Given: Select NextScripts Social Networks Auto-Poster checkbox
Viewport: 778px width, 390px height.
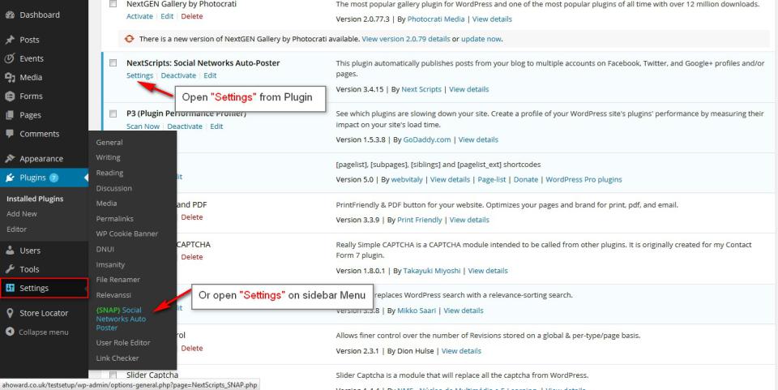Looking at the screenshot, I should click(x=113, y=62).
